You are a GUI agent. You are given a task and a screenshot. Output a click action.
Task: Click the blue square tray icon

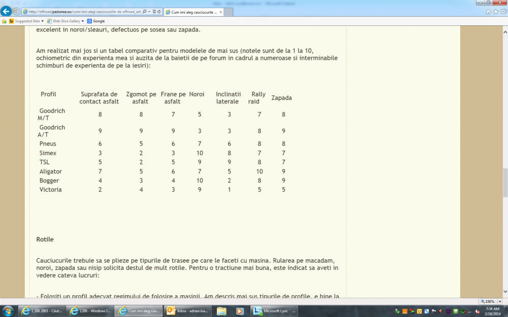coord(426,311)
